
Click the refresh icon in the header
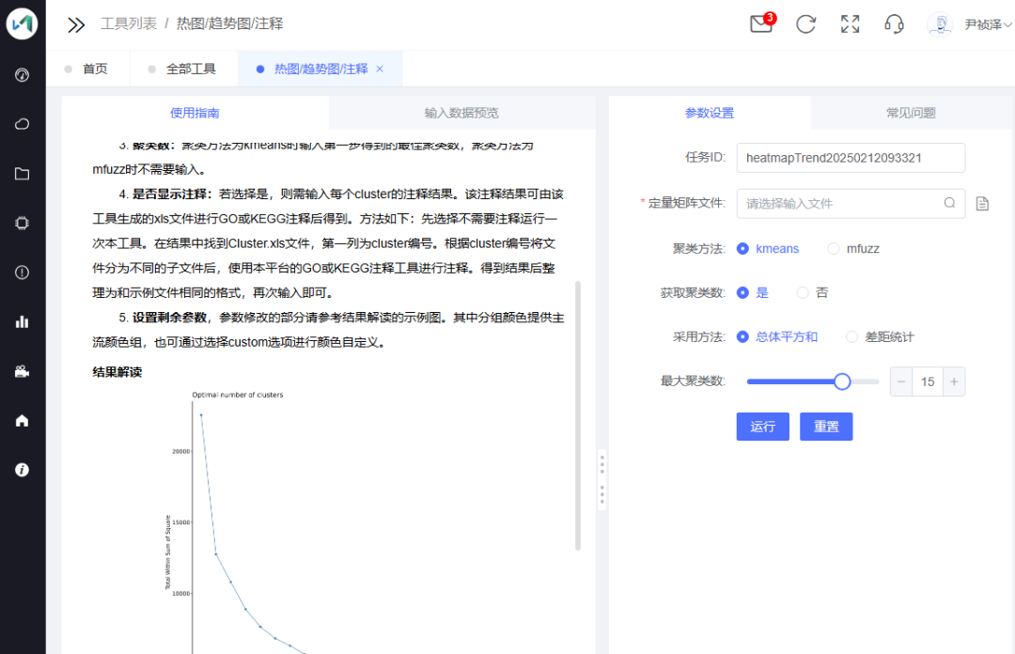click(x=806, y=24)
